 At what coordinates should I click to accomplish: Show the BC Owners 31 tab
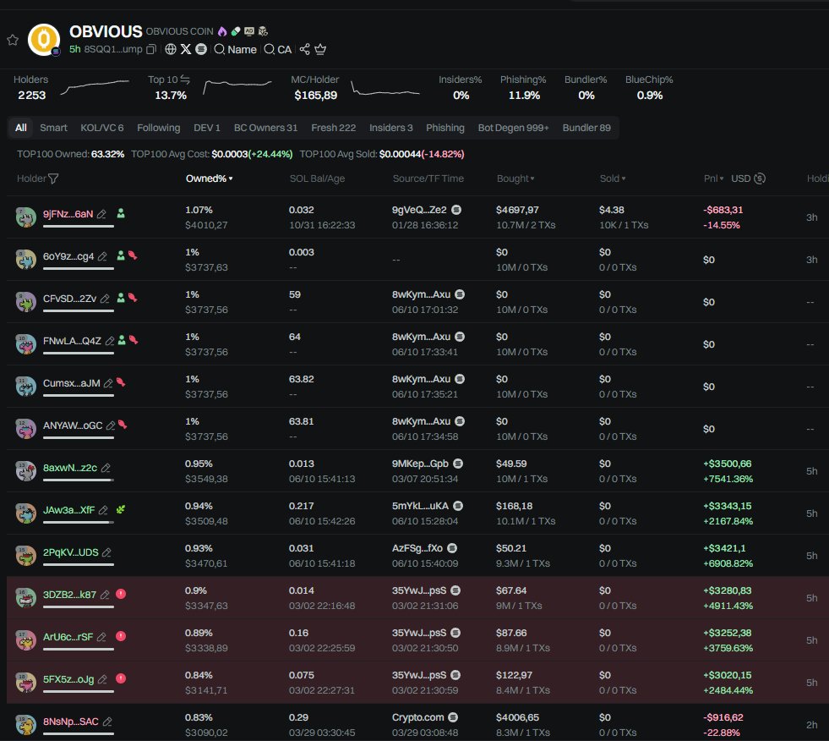[266, 128]
